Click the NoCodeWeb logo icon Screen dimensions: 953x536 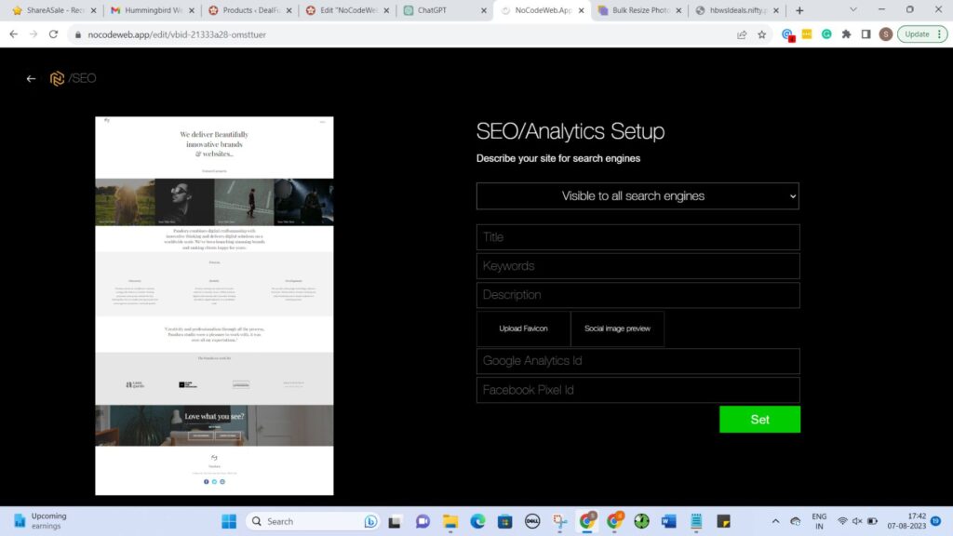coord(56,78)
